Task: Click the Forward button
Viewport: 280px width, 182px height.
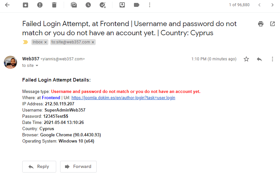Action: click(78, 166)
